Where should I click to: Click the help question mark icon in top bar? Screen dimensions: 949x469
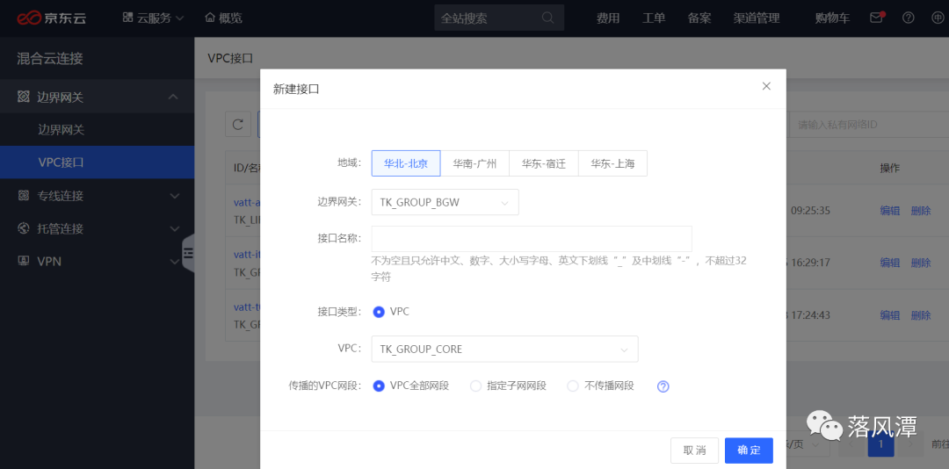[908, 18]
